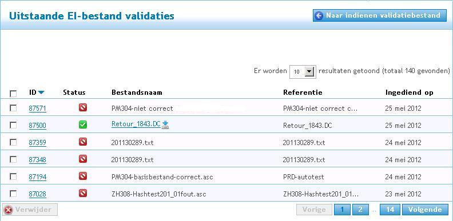
Task: Open validation ID 87571
Action: pos(38,109)
